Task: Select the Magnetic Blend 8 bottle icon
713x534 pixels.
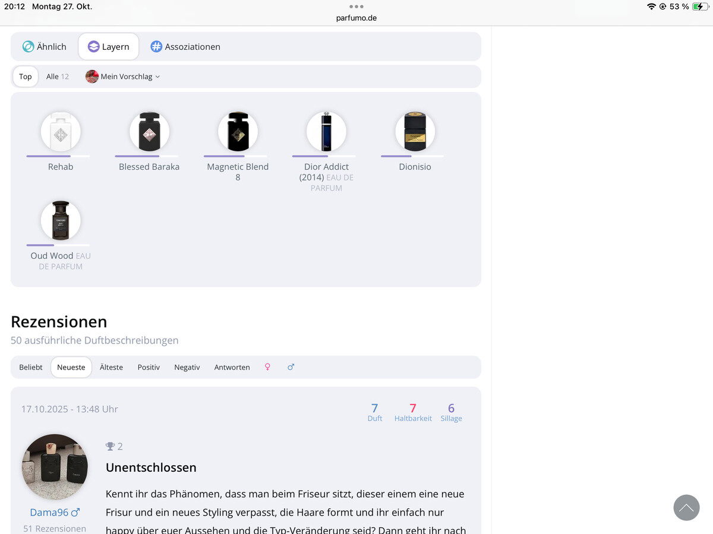Action: point(238,132)
